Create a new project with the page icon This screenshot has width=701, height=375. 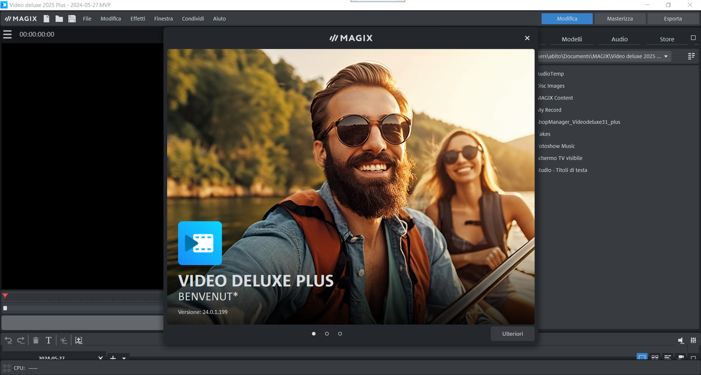click(47, 19)
